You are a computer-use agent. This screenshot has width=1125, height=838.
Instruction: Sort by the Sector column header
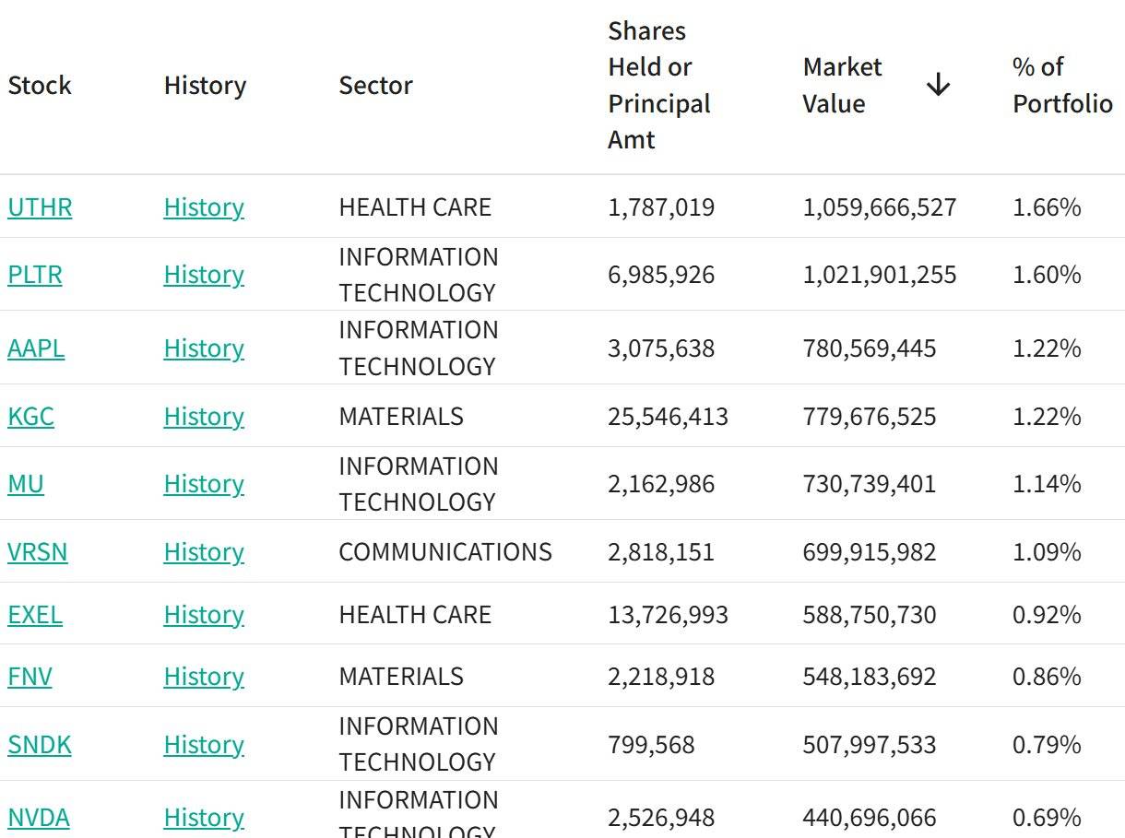(x=375, y=86)
